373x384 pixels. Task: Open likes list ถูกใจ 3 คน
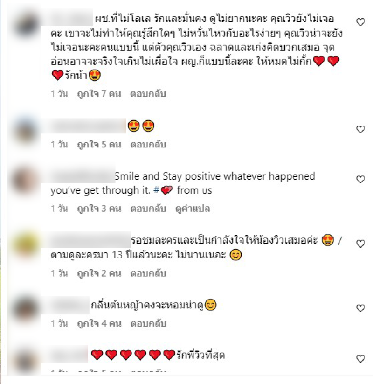tap(99, 209)
